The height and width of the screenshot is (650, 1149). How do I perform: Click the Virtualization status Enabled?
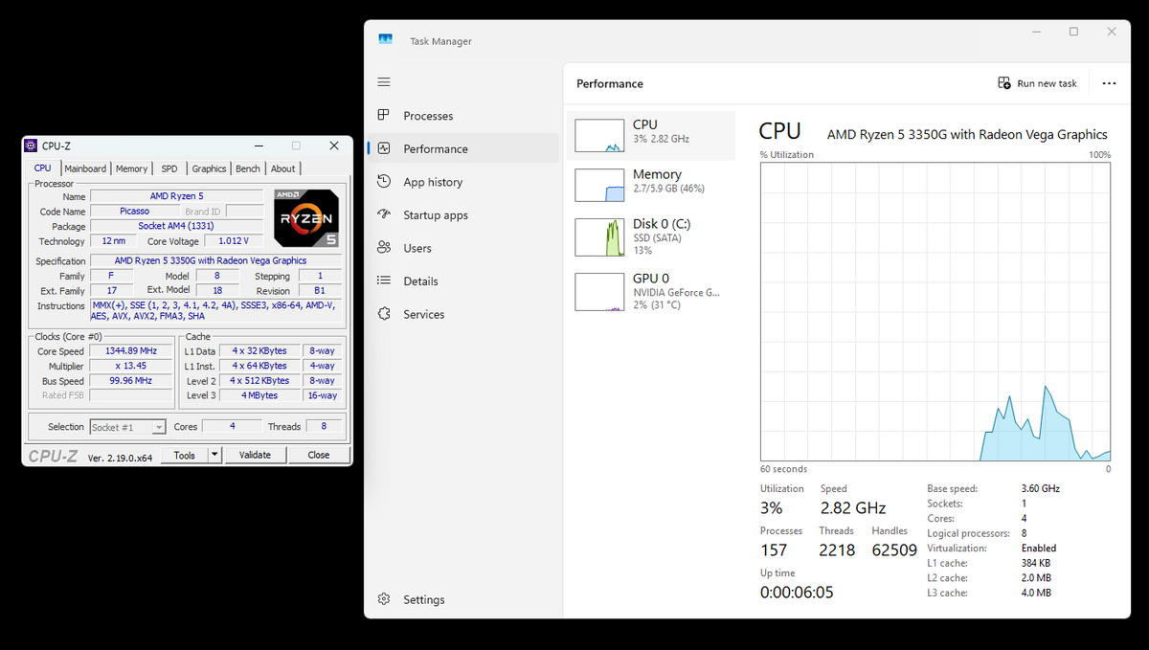click(x=1039, y=549)
